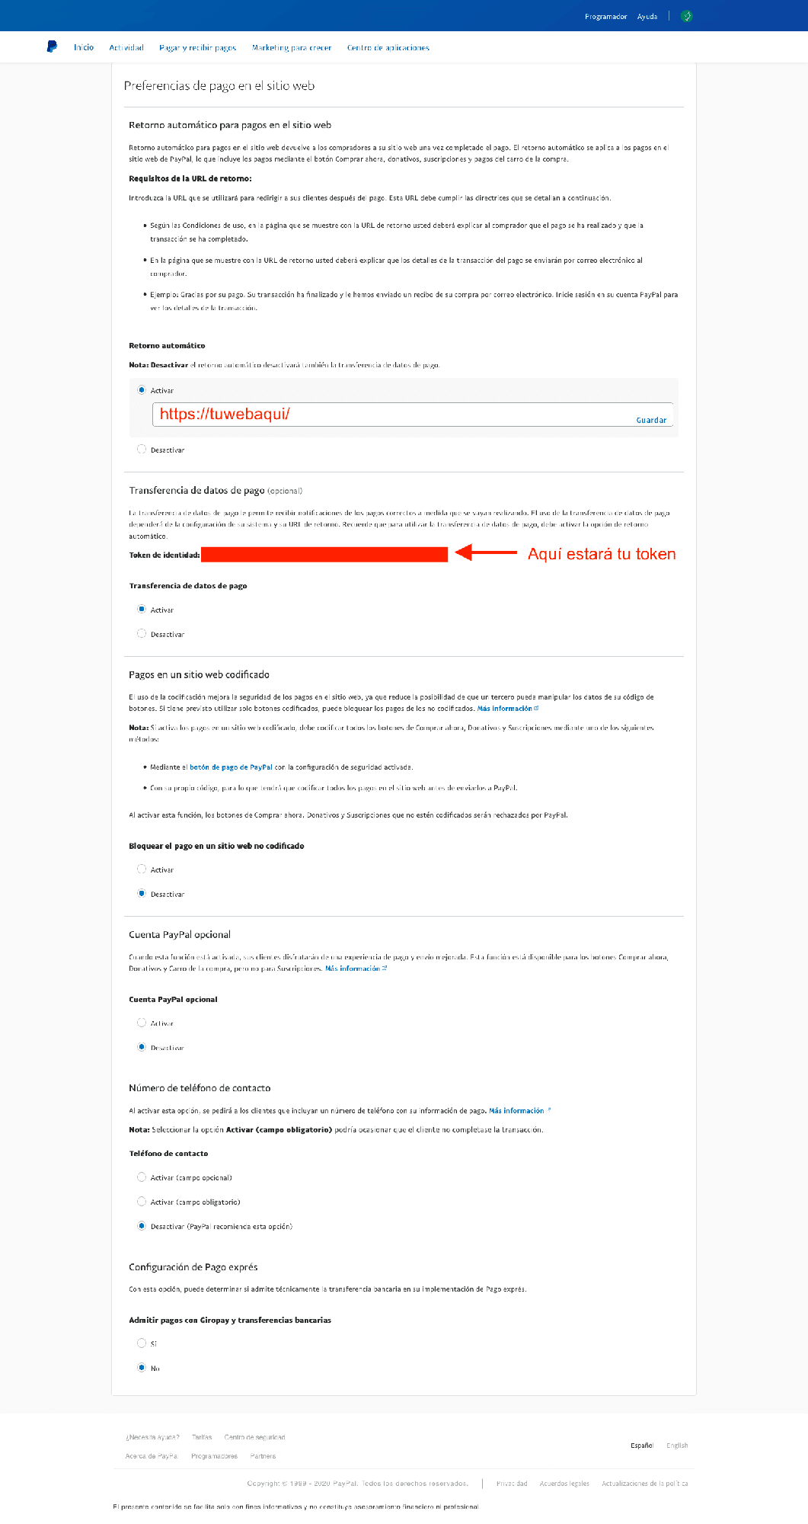The height and width of the screenshot is (1524, 808).
Task: Select Desactivar for Retorno automático
Action: (142, 450)
